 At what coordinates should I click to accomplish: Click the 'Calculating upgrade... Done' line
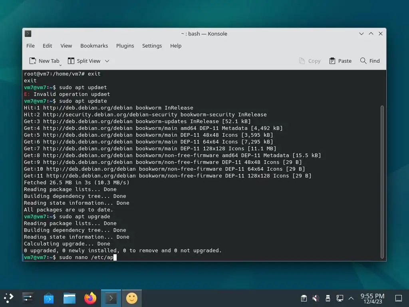click(67, 243)
